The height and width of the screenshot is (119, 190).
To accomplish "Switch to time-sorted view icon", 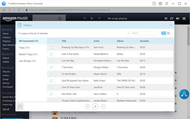I will 163,33.
